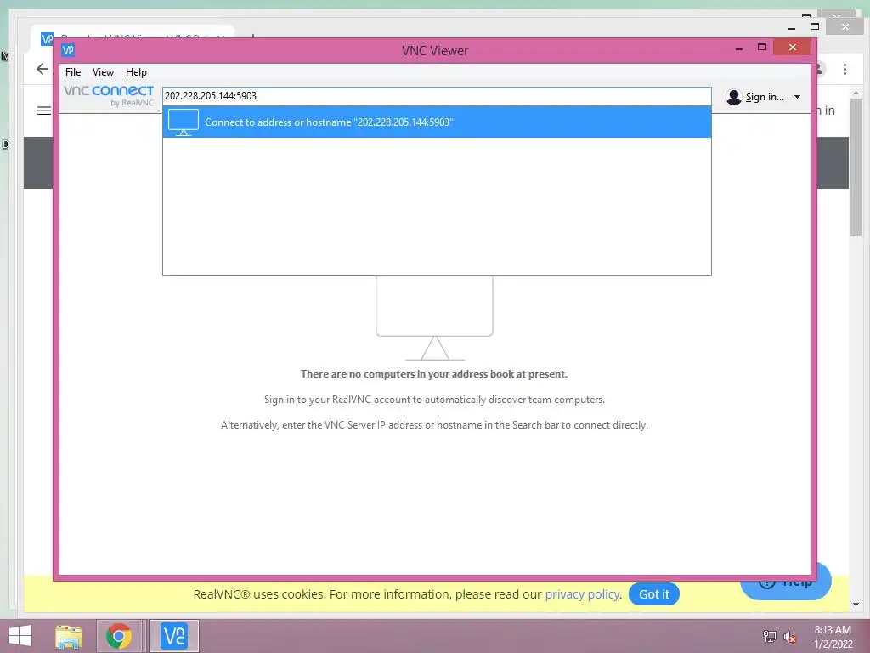Click the 'Alternatively, enter the VNC Server IP' text
Image resolution: width=870 pixels, height=653 pixels.
(x=434, y=425)
